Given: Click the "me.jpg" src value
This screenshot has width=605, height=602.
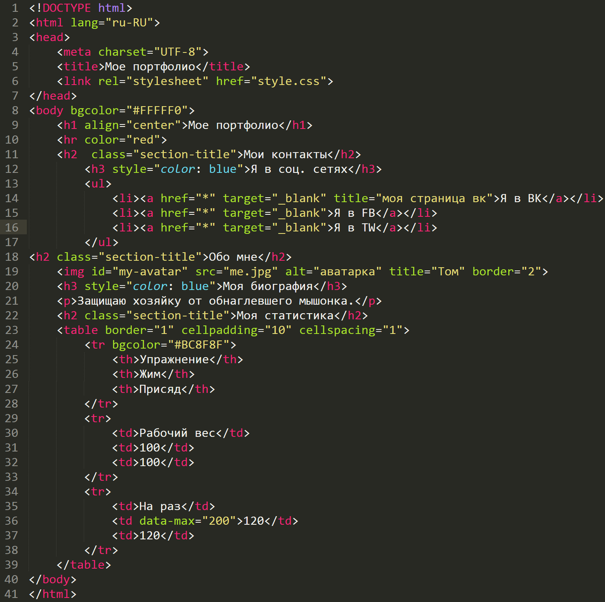Looking at the screenshot, I should 251,271.
